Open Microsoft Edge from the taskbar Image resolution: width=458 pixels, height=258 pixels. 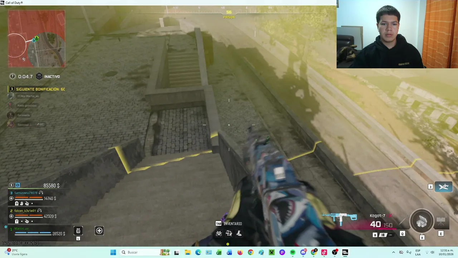coord(198,252)
